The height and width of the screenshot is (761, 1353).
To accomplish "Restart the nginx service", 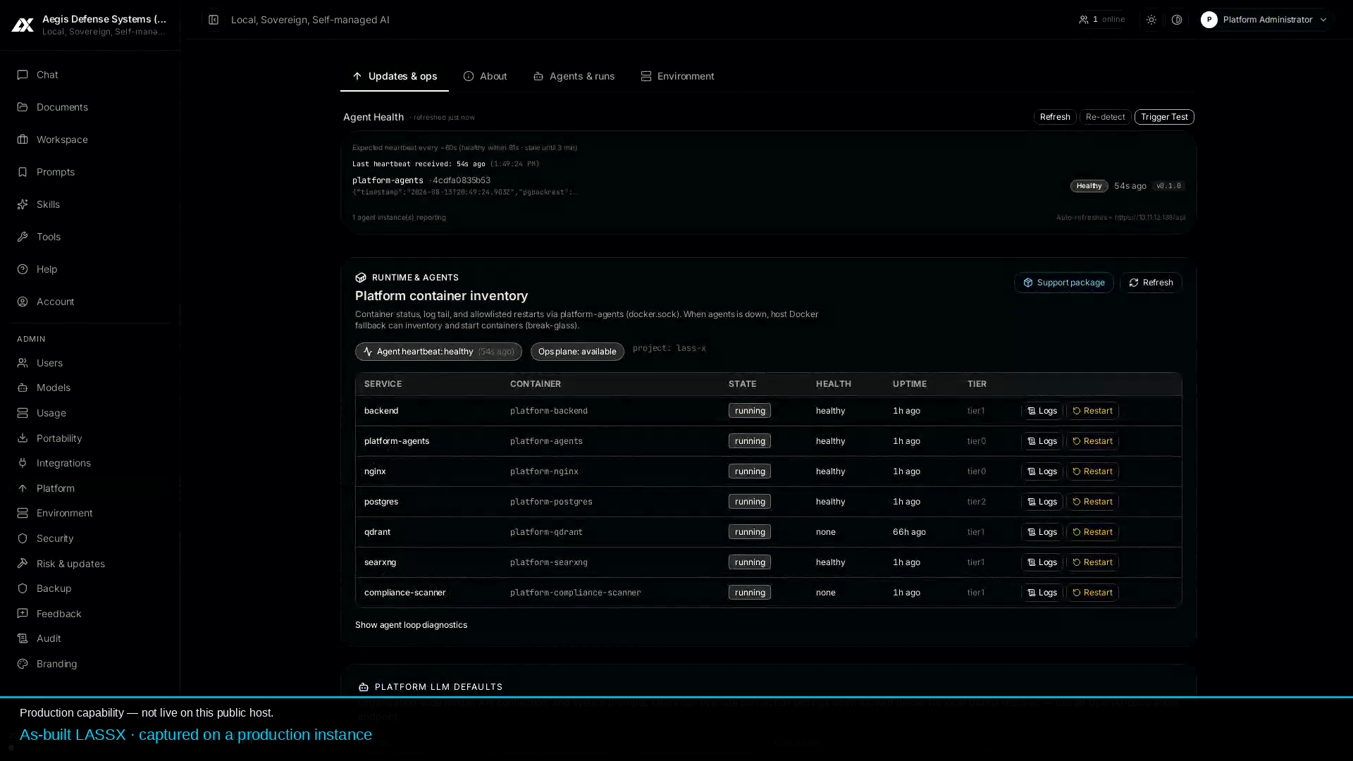I will [x=1092, y=471].
